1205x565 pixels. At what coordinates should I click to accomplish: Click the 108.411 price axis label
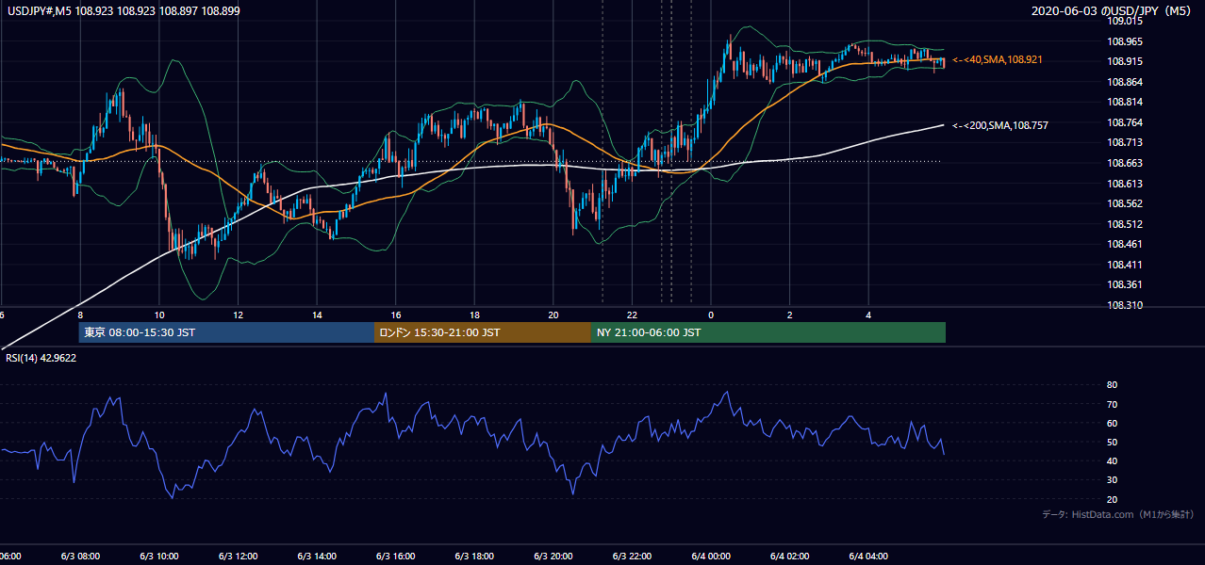coord(1124,265)
